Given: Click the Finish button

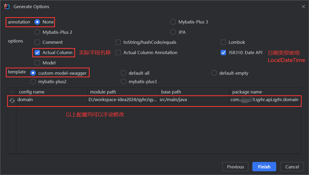Looking at the screenshot, I should [x=264, y=167].
